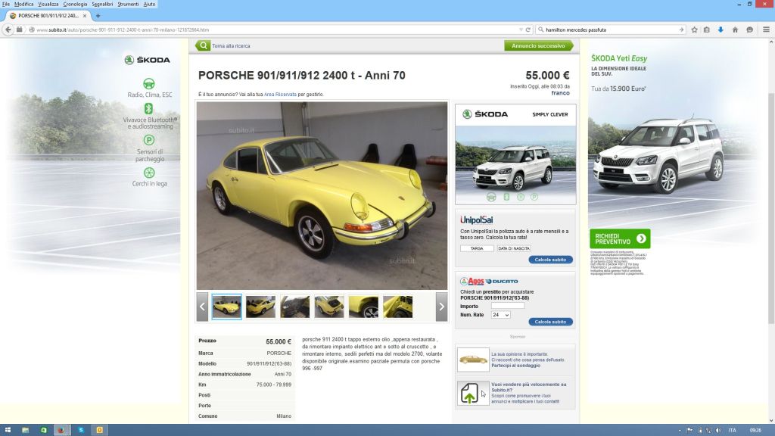Show previous thumbnails with the left gallery arrow
This screenshot has width=775, height=436.
(x=202, y=307)
